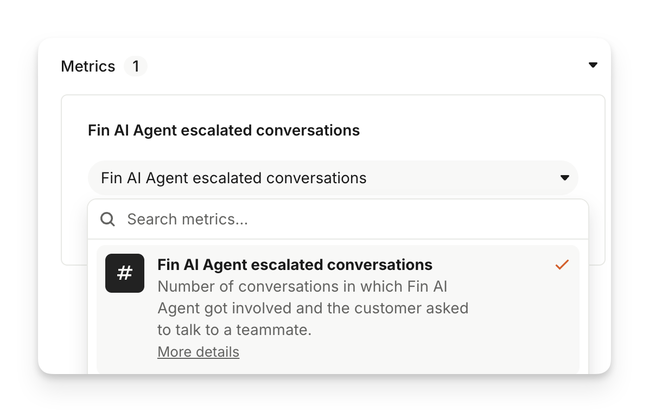Click the orange selected checkmark

[x=562, y=265]
